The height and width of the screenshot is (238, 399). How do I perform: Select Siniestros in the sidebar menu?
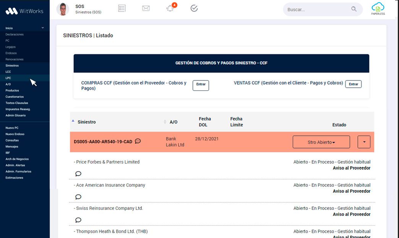(x=12, y=66)
